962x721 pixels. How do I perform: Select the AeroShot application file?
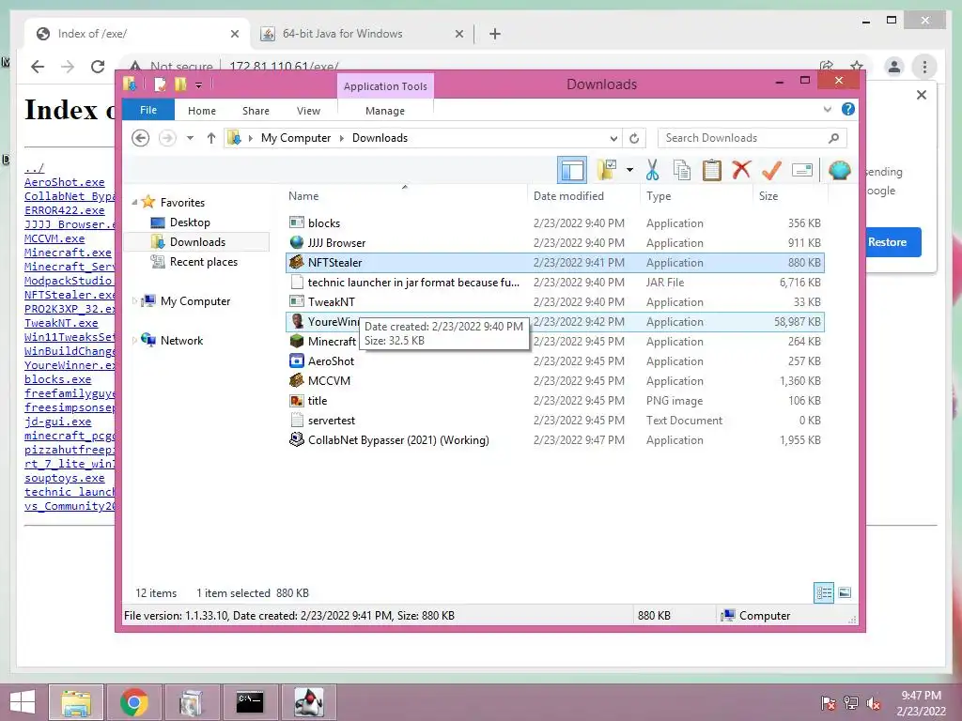(x=554, y=361)
